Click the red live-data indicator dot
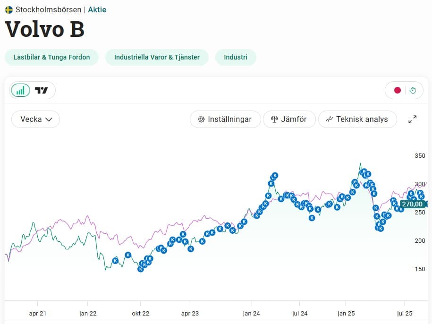 pos(398,90)
